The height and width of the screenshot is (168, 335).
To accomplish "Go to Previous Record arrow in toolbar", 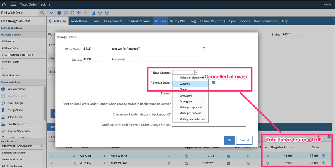I will pyautogui.click(x=79, y=13).
